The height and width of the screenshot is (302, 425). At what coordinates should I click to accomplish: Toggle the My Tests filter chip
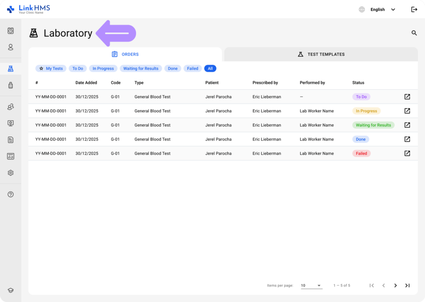pyautogui.click(x=51, y=68)
